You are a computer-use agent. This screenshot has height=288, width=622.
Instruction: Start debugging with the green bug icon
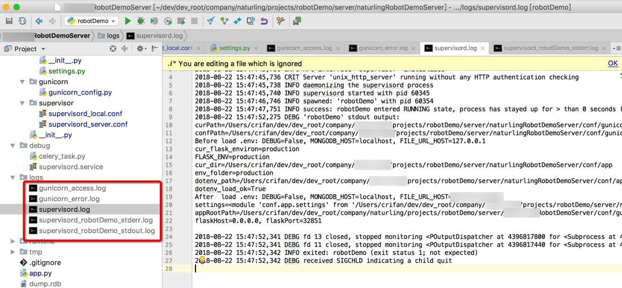click(x=141, y=21)
